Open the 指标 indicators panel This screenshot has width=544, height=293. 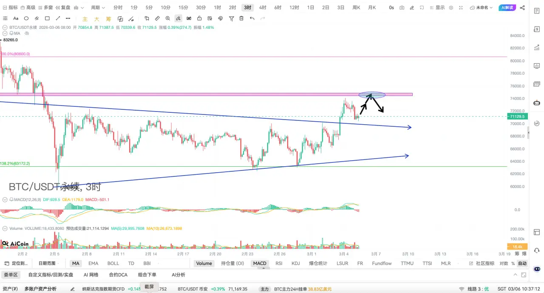(x=10, y=8)
